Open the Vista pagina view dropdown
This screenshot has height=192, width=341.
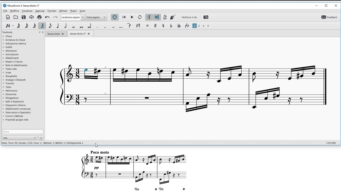[x=96, y=17]
